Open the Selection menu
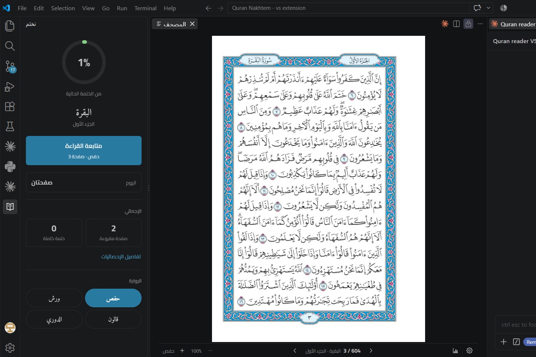Viewport: 536px width, 357px height. coord(63,8)
